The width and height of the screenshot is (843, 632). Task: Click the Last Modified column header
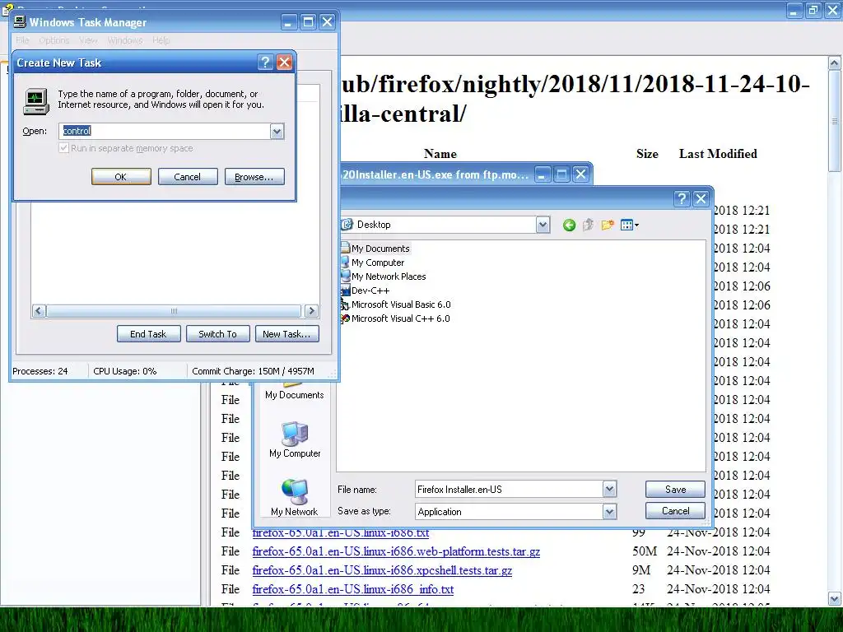point(718,154)
